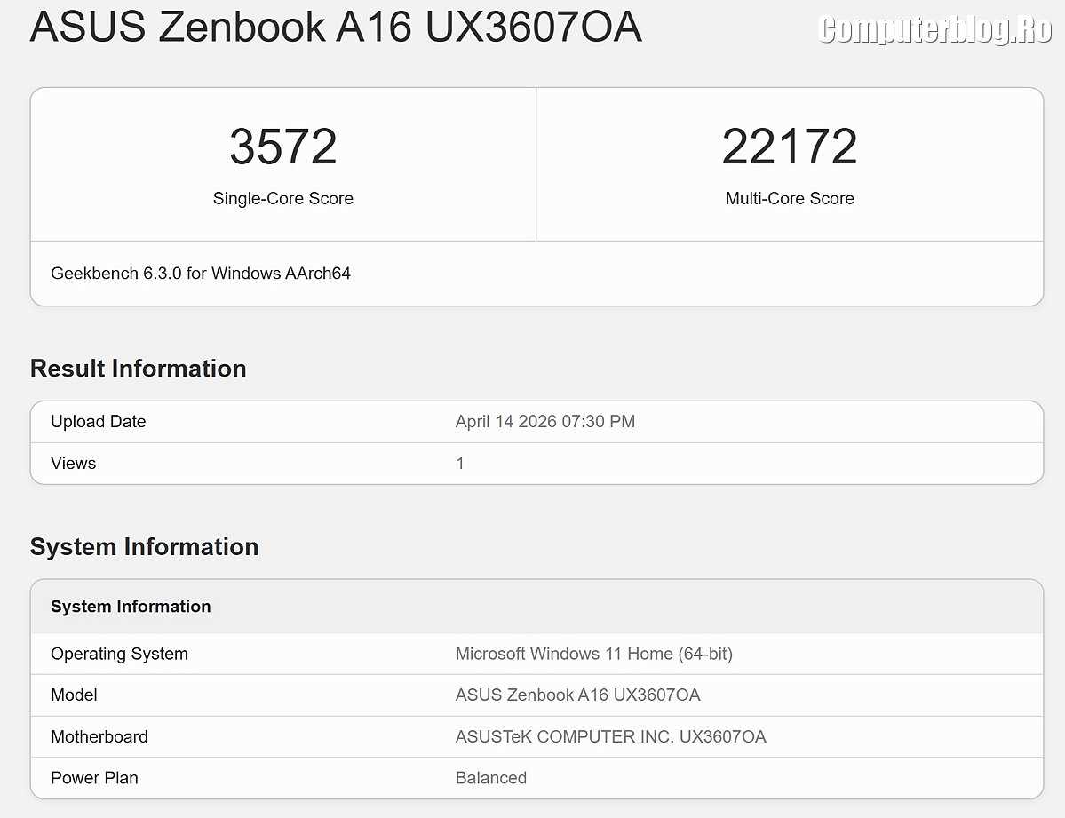Screen dimensions: 1065x818
Task: Click the 3572 single-core score number
Action: (283, 147)
